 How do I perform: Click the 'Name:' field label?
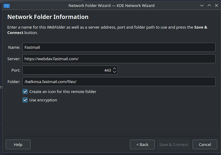pyautogui.click(x=14, y=47)
